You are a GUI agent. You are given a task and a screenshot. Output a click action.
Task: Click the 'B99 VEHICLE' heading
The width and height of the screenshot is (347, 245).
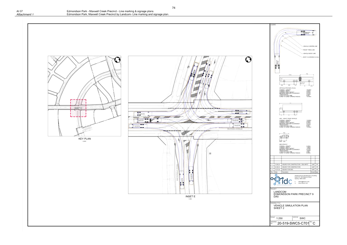click(283, 144)
